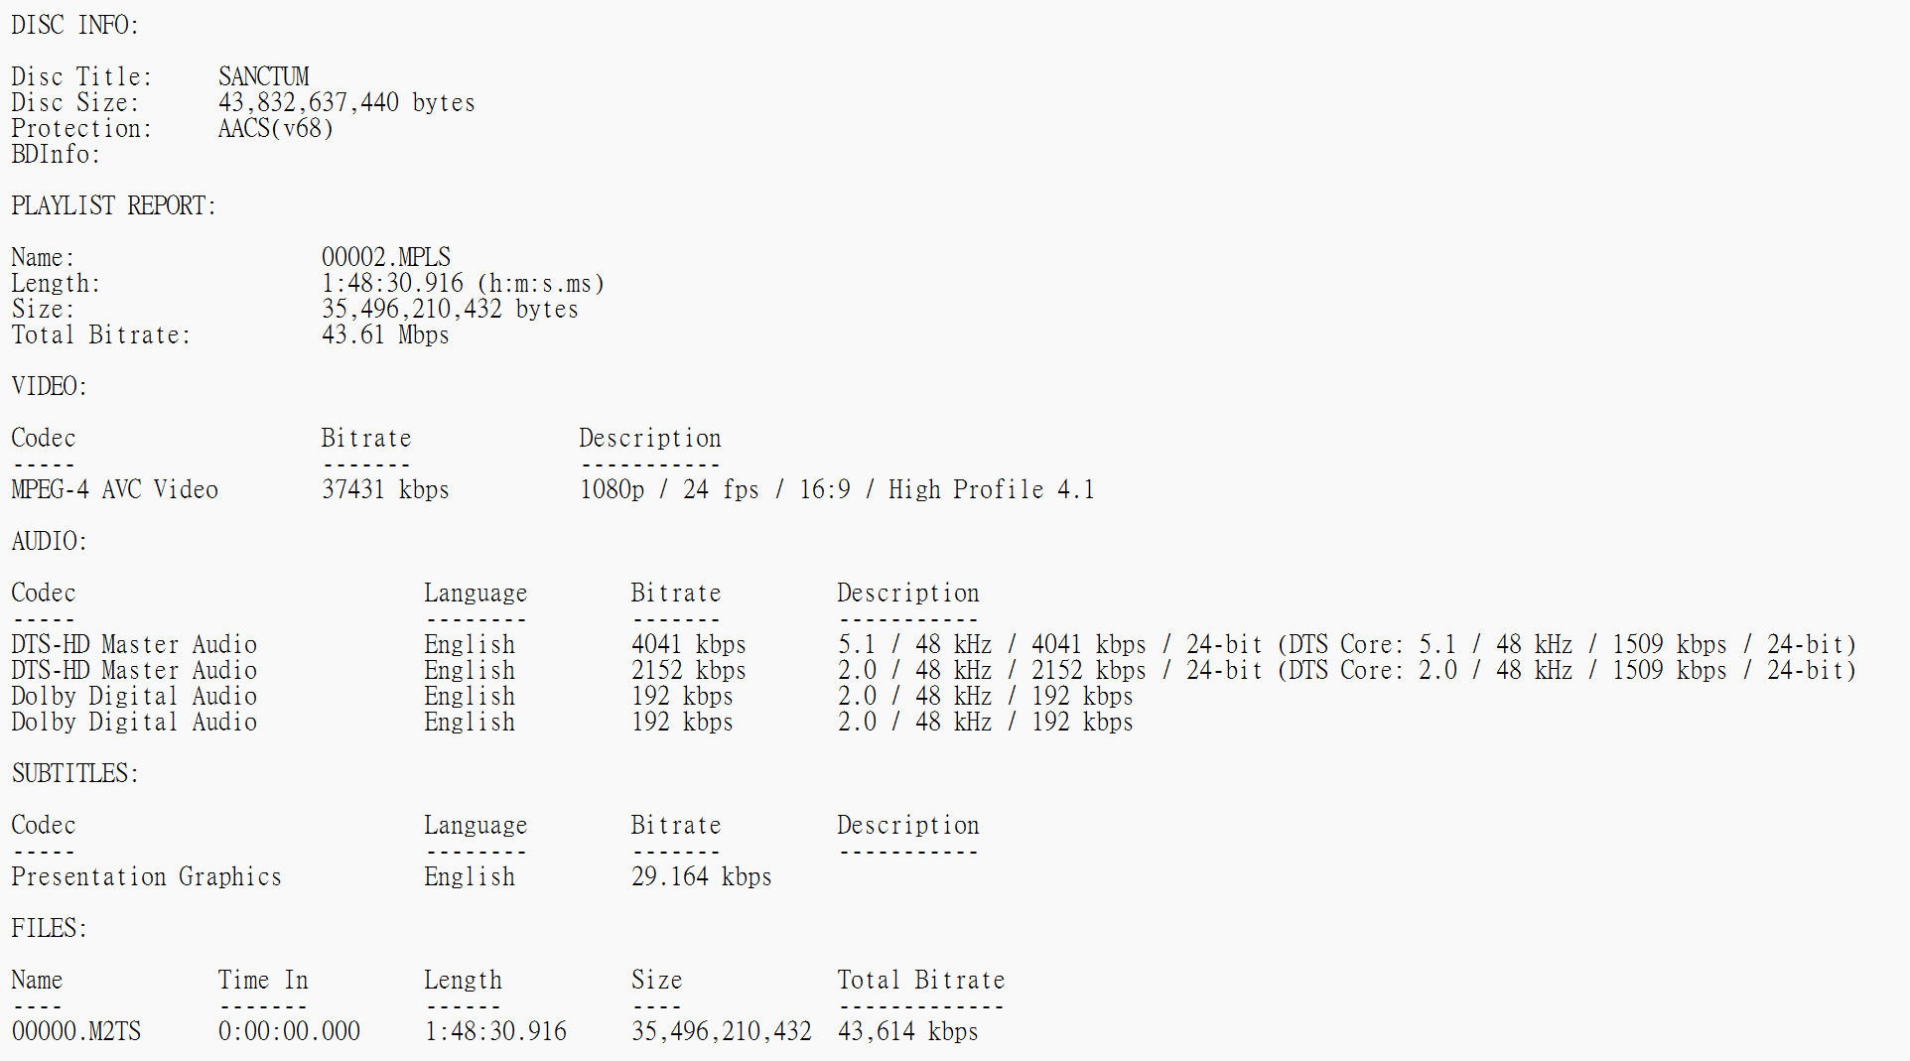This screenshot has width=1910, height=1061.
Task: Click the PLAYLIST REPORT heading
Action: coord(114,205)
